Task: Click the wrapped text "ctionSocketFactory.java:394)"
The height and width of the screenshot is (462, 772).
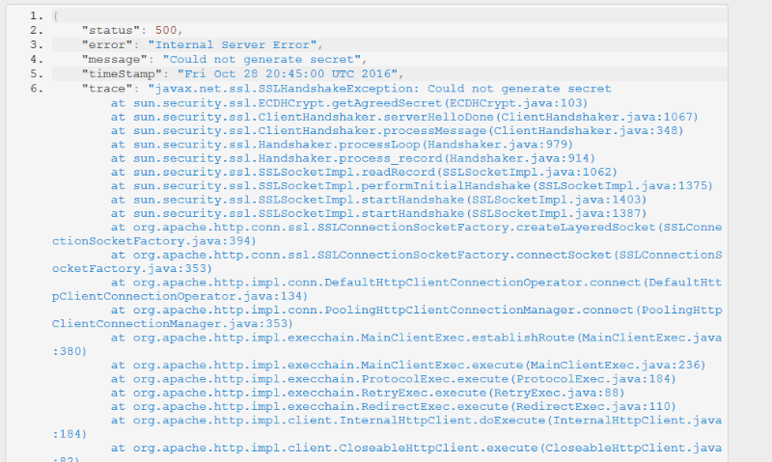Action: tap(154, 241)
